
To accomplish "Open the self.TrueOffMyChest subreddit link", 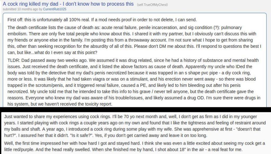I will tap(152, 5).
